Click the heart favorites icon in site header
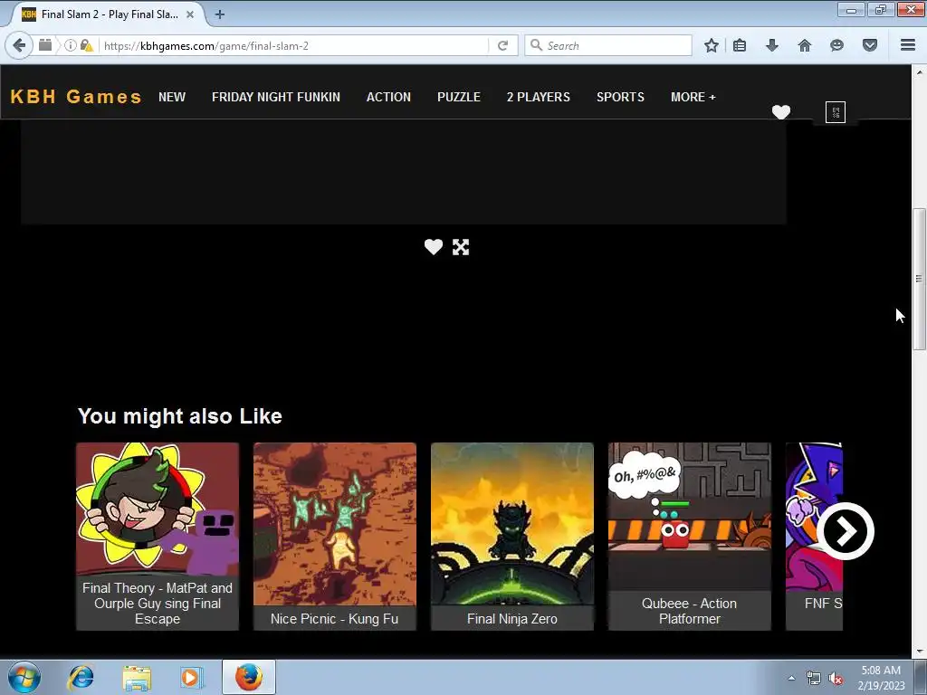This screenshot has width=927, height=695. coord(781,111)
